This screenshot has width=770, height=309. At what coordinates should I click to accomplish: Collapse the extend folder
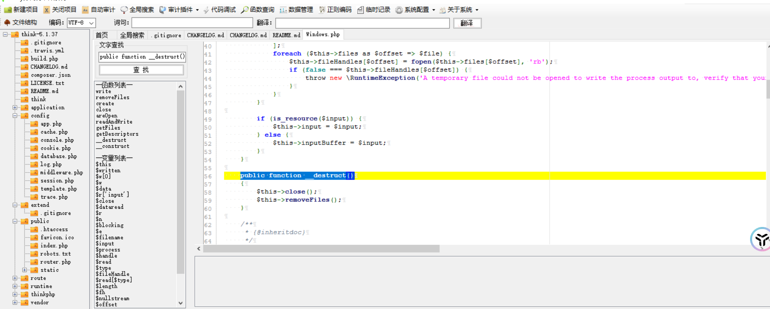15,205
